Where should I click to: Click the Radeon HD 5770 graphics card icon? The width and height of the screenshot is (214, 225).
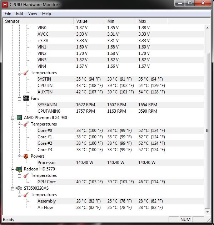19,169
